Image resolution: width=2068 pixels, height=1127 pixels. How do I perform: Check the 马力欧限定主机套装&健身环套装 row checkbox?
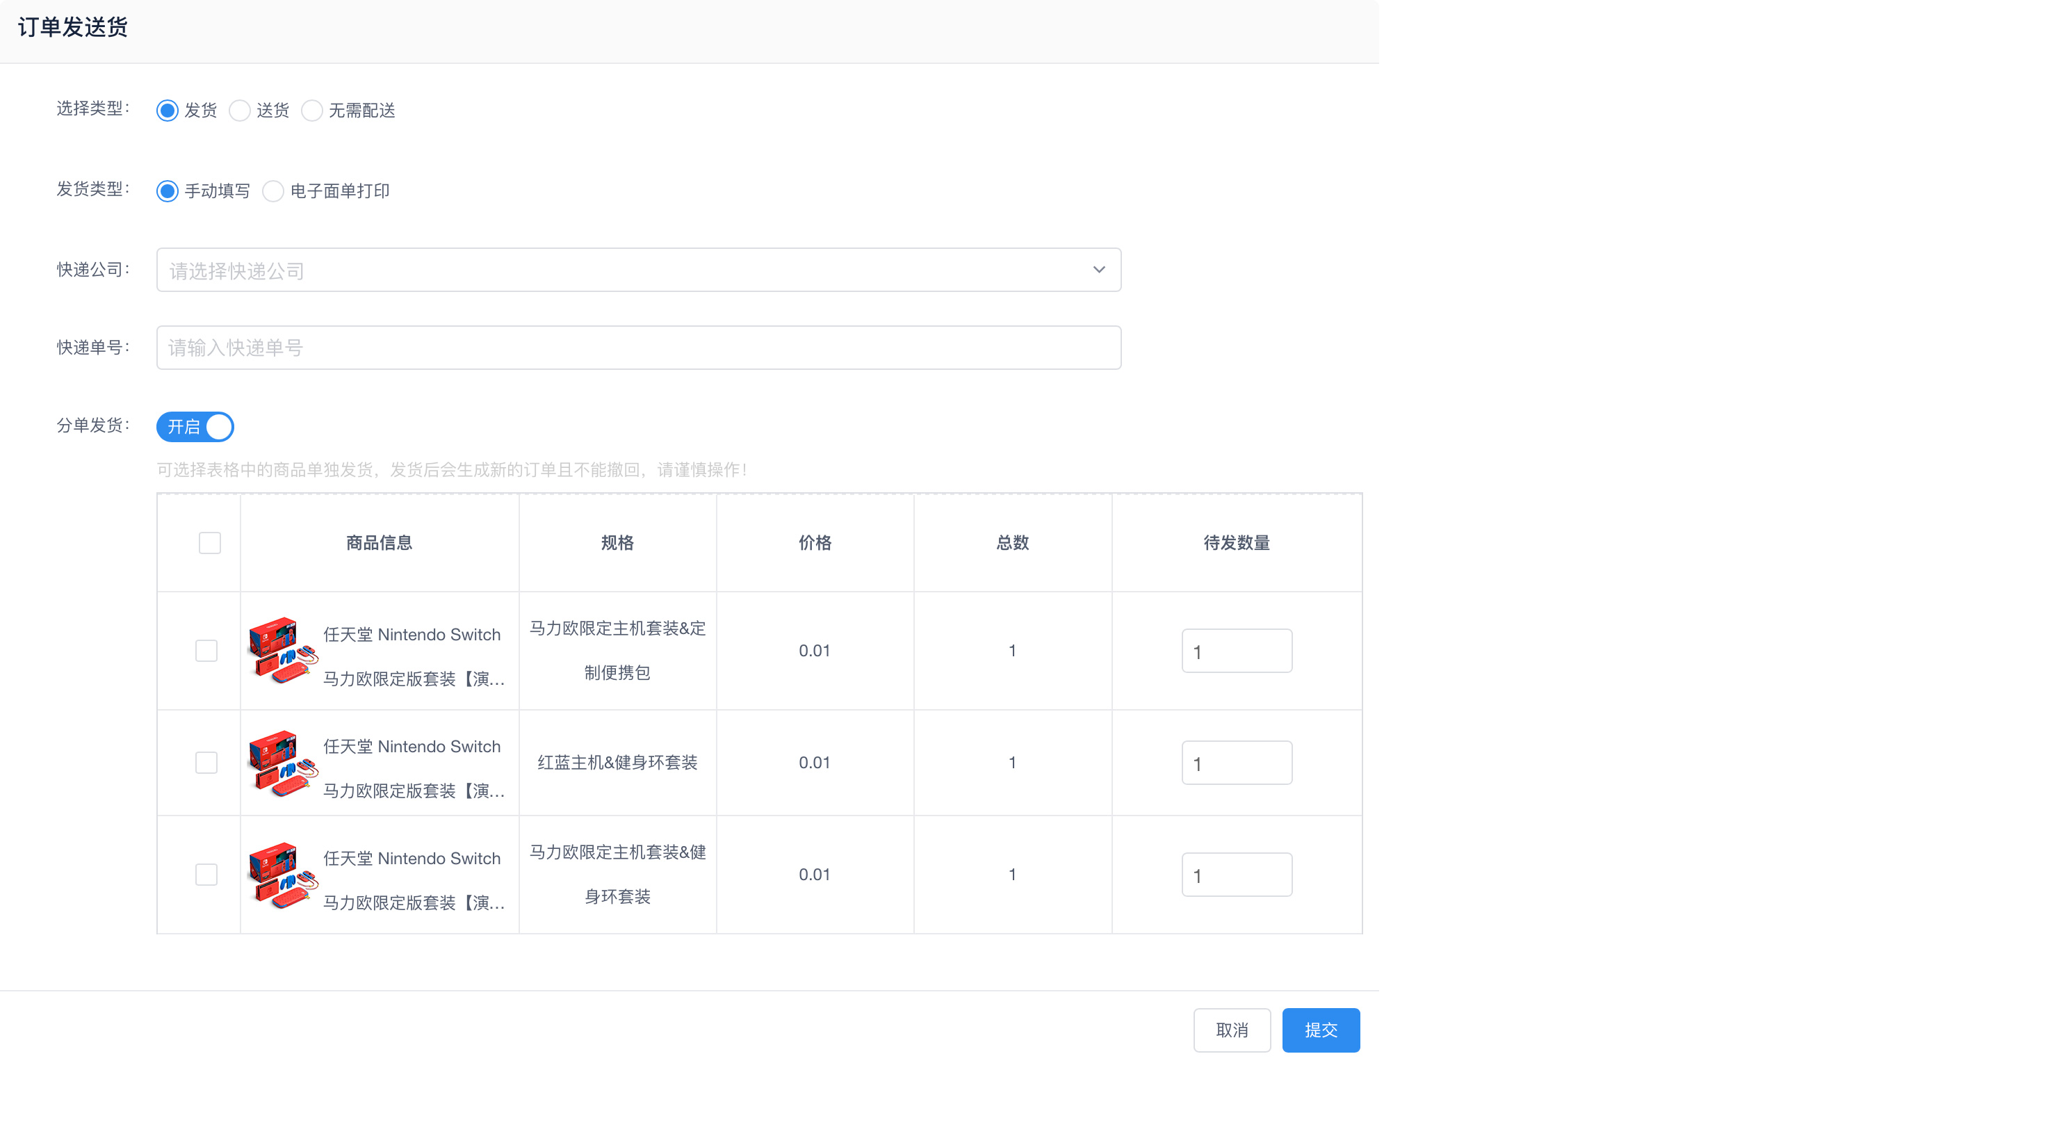click(x=206, y=873)
